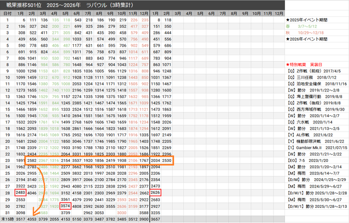Select cell 3098 in day 31 row
349x223 pixels.
(x=20, y=213)
